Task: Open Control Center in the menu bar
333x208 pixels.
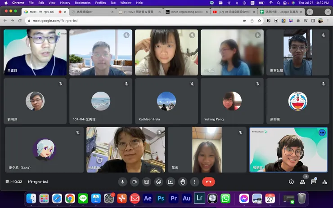Action: [x=286, y=3]
